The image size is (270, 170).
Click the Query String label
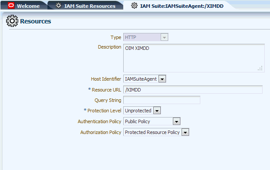[108, 100]
